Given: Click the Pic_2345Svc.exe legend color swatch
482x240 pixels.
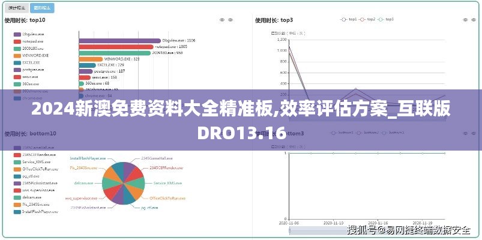Looking at the screenshot, I should [16, 205].
